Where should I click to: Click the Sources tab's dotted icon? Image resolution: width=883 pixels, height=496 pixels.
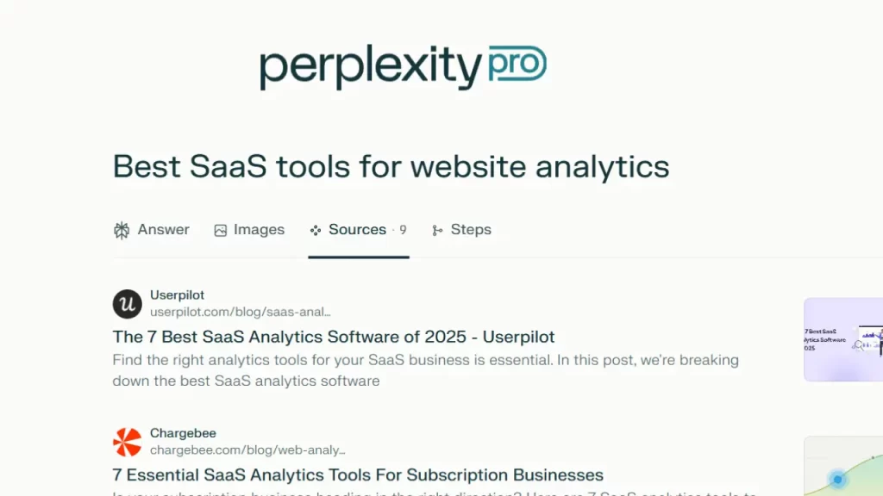[316, 230]
